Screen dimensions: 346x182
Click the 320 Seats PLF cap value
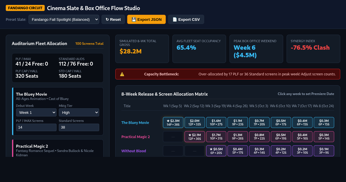[27, 76]
